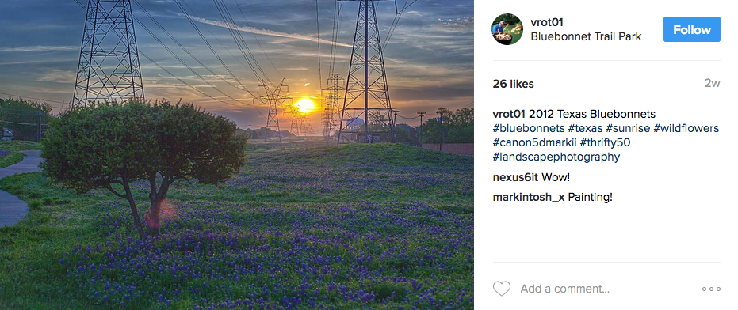
Task: Visit commenter markintosh_x's profile
Action: (x=529, y=197)
